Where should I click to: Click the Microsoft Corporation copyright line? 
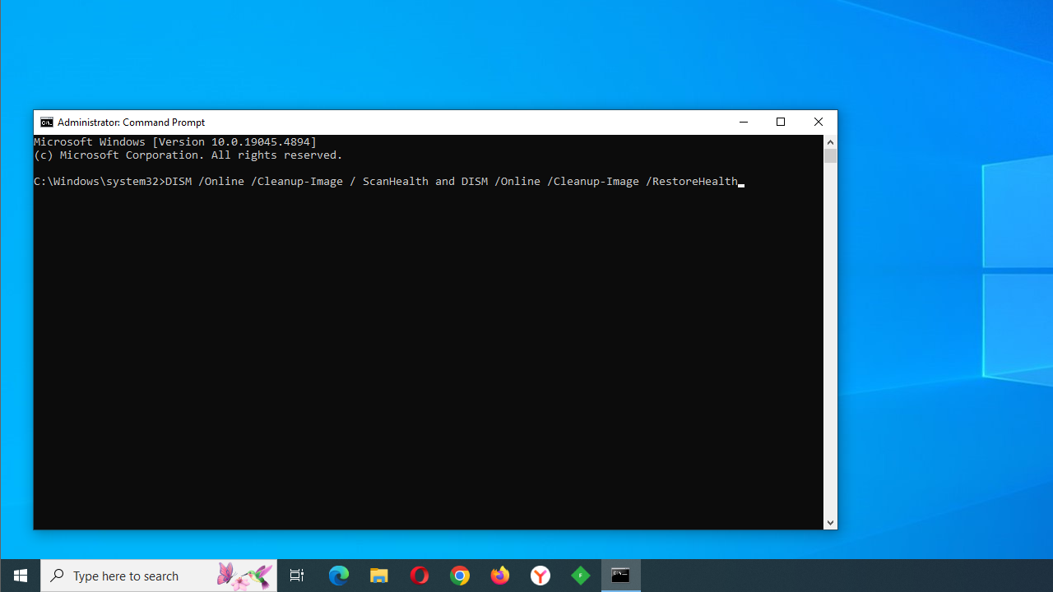pyautogui.click(x=188, y=155)
